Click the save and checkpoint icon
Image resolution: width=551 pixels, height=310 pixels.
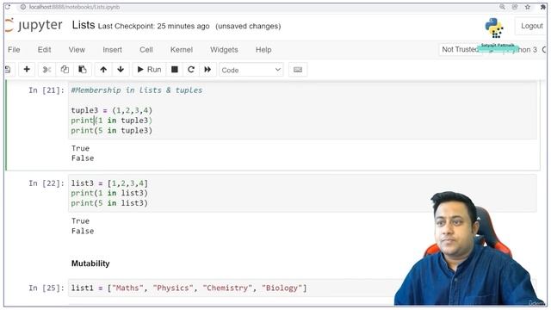[9, 70]
